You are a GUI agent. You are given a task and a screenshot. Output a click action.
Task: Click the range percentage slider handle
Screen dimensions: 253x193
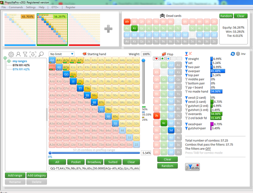point(50,153)
